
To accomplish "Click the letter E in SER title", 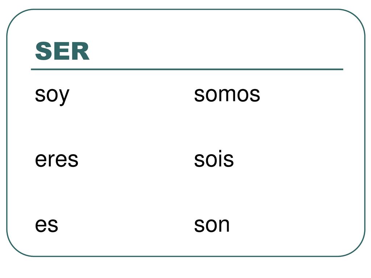I will pos(62,51).
